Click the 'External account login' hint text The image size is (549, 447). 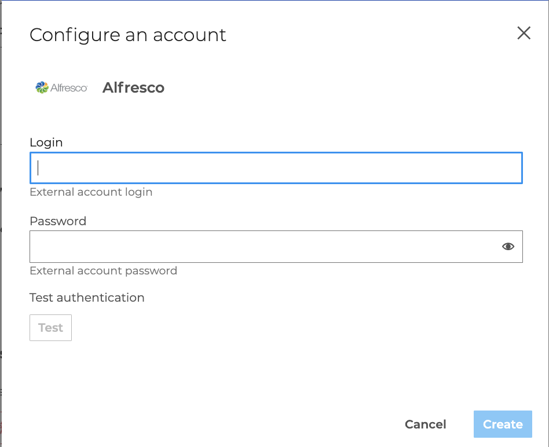click(x=91, y=192)
